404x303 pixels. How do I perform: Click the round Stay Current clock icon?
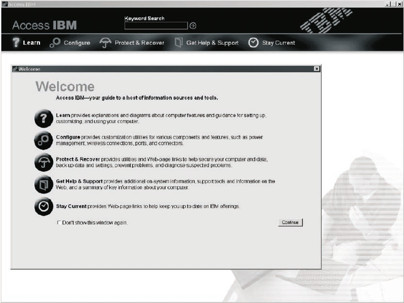click(43, 206)
